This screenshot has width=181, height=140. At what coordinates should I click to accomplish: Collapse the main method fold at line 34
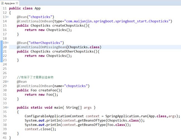pos(8,107)
